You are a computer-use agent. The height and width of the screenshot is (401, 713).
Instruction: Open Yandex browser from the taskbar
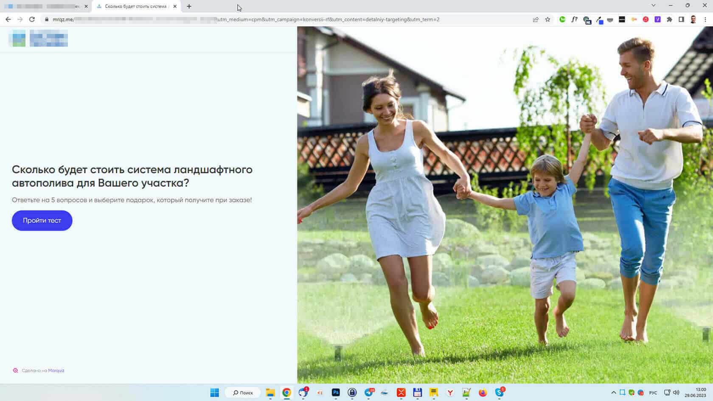click(x=450, y=393)
